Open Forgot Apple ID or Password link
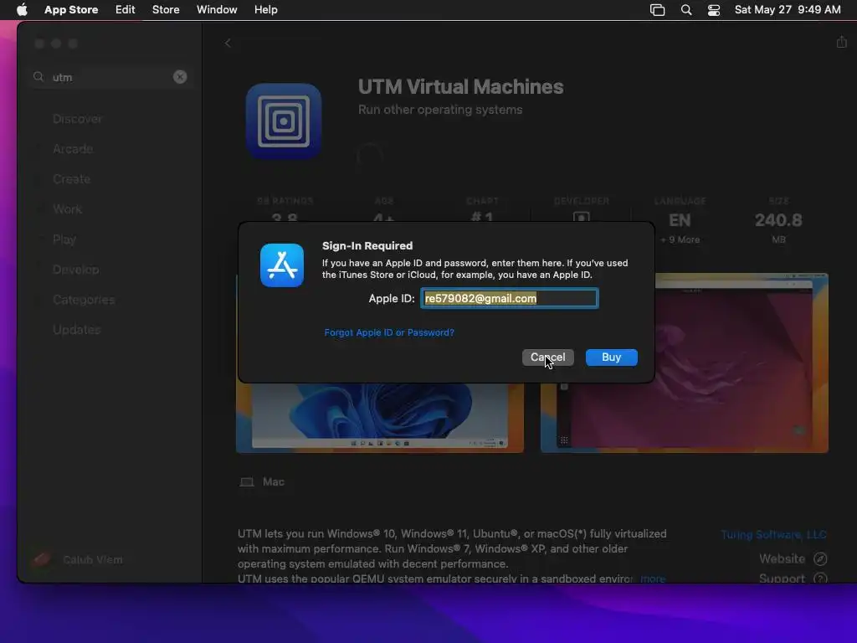857x643 pixels. point(389,332)
